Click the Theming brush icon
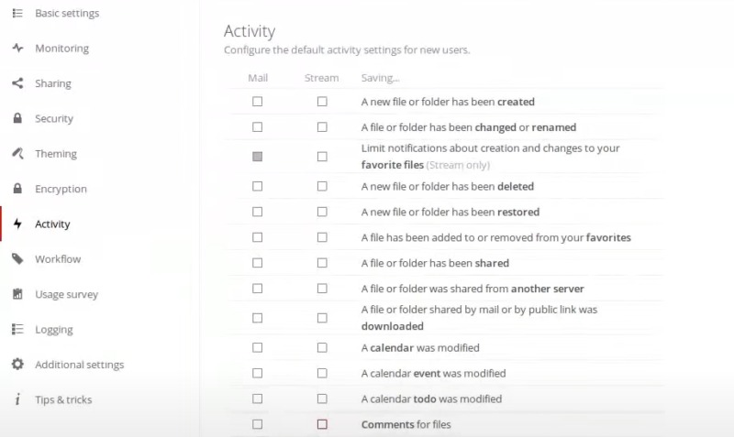 (17, 154)
